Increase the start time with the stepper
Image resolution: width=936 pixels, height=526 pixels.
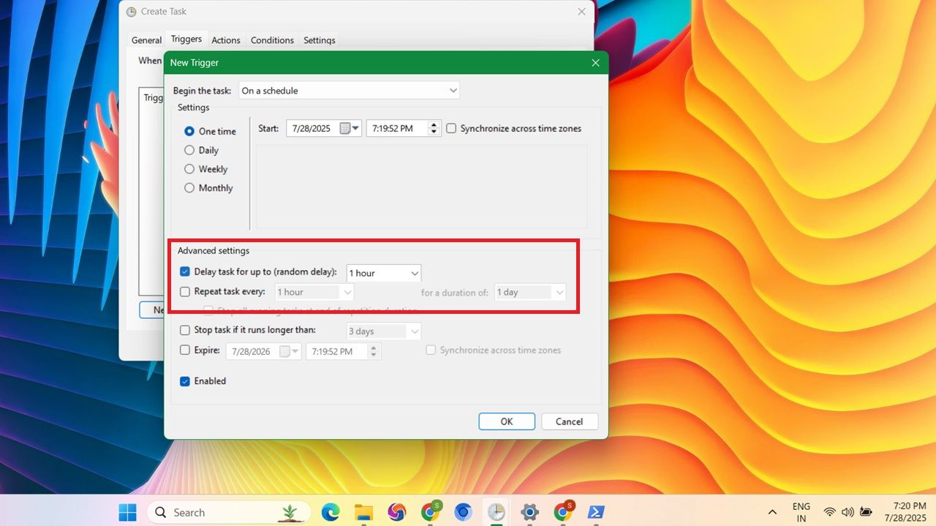tap(432, 124)
